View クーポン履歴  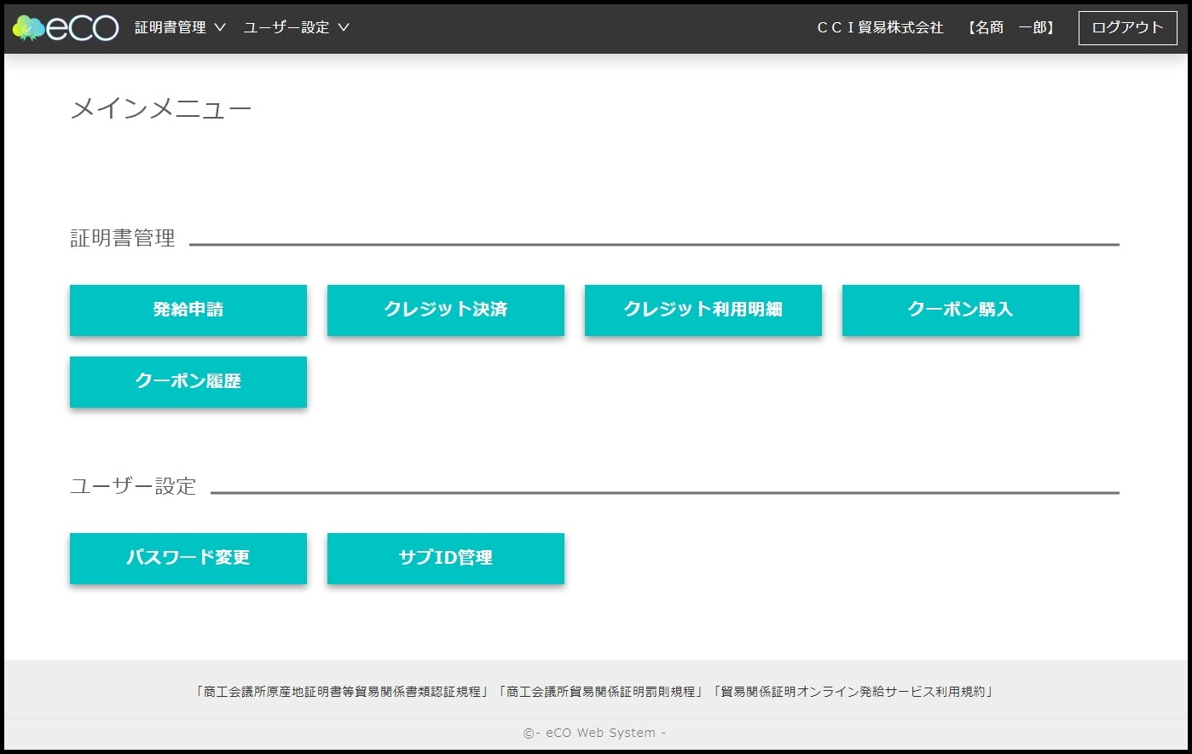[188, 381]
